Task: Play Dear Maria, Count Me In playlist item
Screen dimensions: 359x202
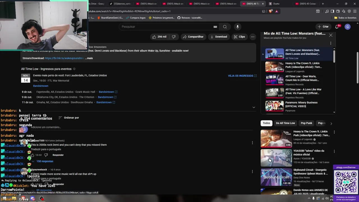Action: [298, 80]
